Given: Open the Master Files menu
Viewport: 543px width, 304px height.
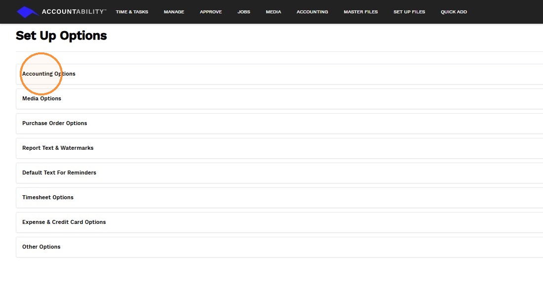Looking at the screenshot, I should click(x=360, y=12).
